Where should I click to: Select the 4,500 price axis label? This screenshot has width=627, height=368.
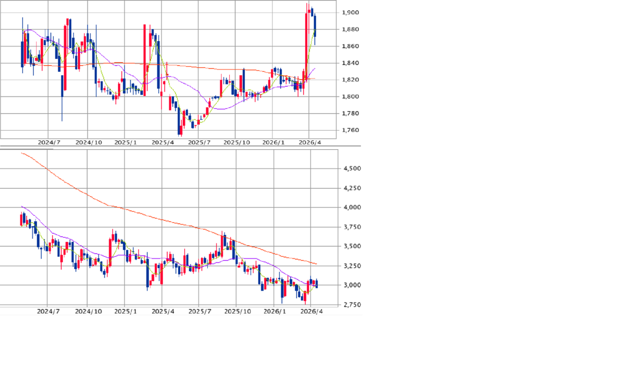coord(352,169)
